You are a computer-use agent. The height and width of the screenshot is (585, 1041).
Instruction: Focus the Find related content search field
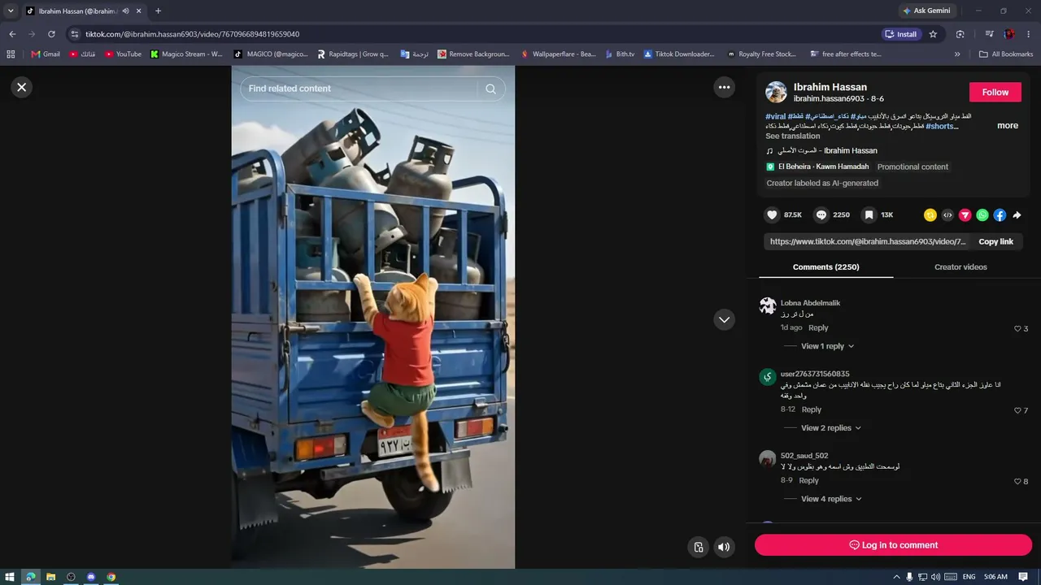[372, 89]
